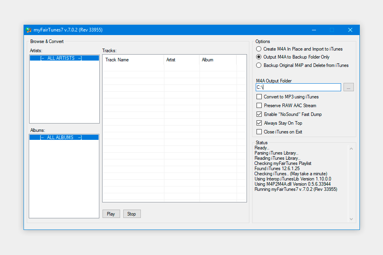Sort tracks by the Track Name column
This screenshot has height=255, width=383.
(x=133, y=60)
